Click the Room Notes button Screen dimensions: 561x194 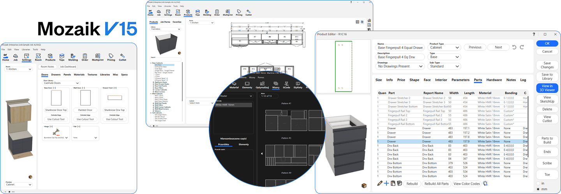48,67
